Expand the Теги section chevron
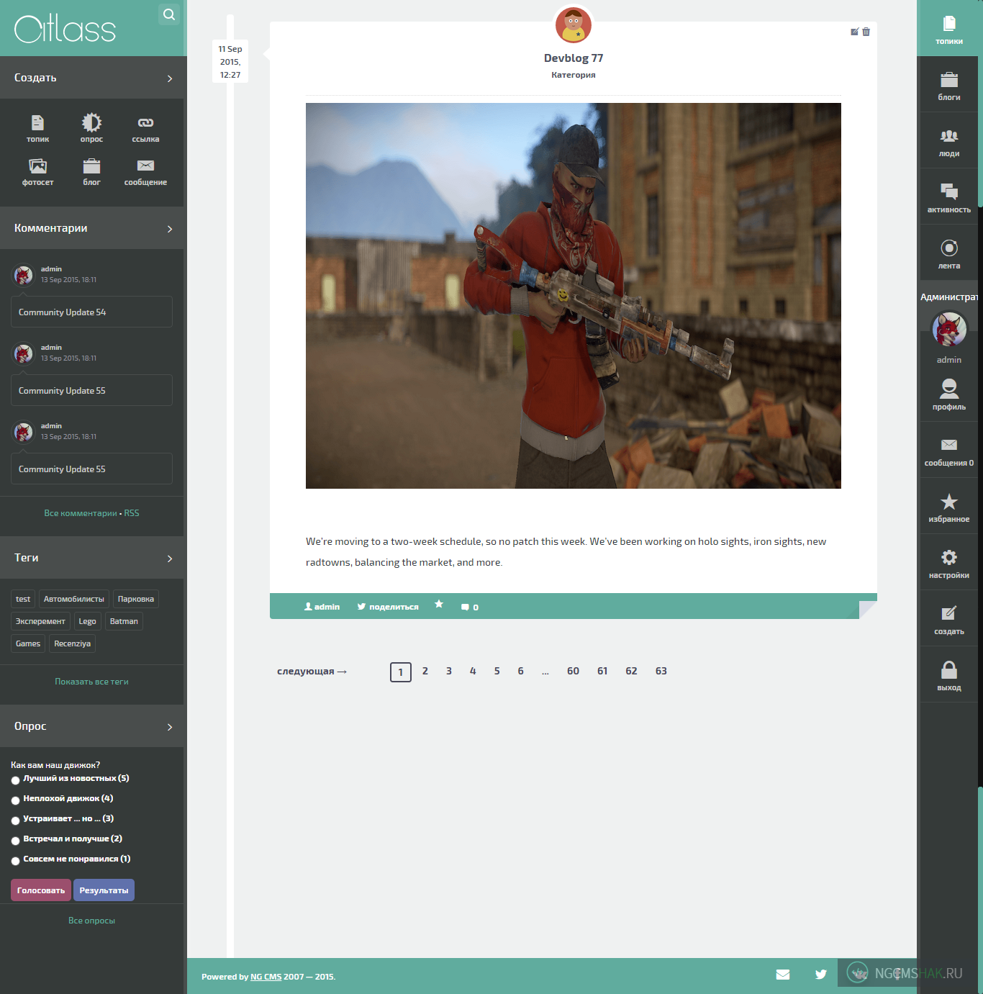983x994 pixels. tap(170, 559)
